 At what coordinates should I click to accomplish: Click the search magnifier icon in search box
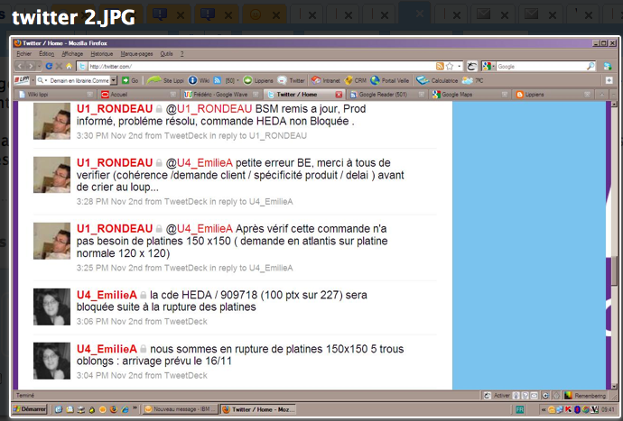coord(590,67)
